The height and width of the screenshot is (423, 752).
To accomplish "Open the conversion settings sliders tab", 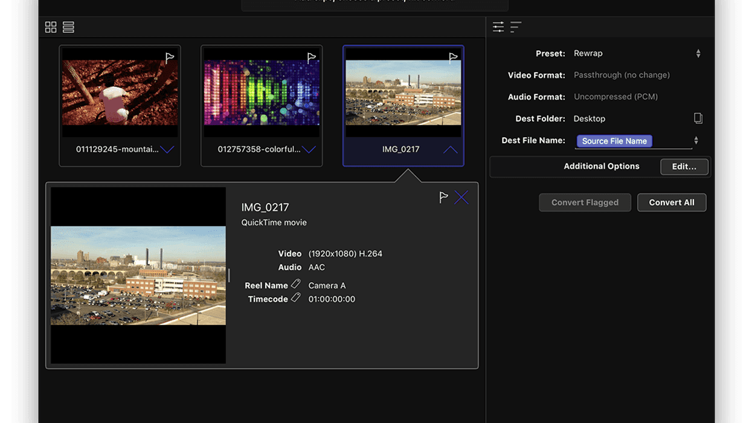I will (x=498, y=27).
